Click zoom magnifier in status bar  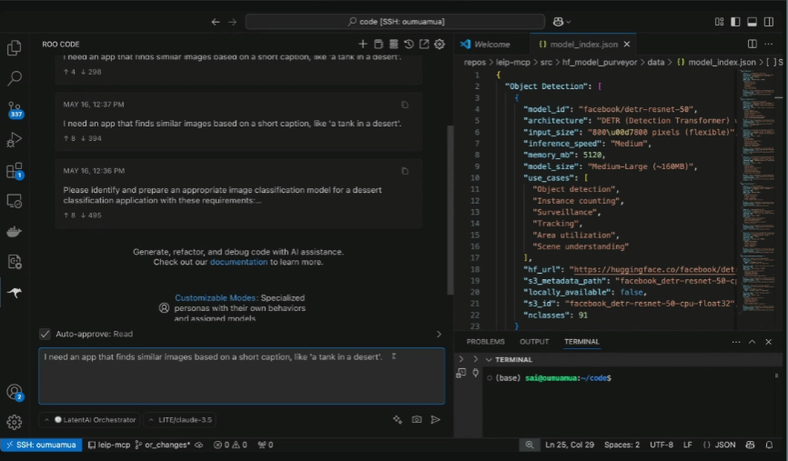530,445
